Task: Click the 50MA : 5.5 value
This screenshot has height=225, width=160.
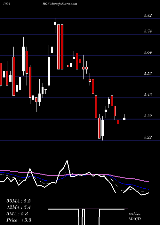Action: pyautogui.click(x=19, y=201)
